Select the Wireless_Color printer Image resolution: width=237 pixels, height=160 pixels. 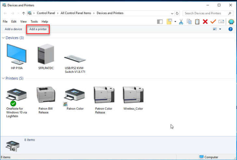(133, 98)
